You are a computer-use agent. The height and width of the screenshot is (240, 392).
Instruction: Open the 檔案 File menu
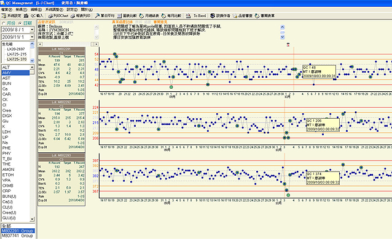click(7, 9)
